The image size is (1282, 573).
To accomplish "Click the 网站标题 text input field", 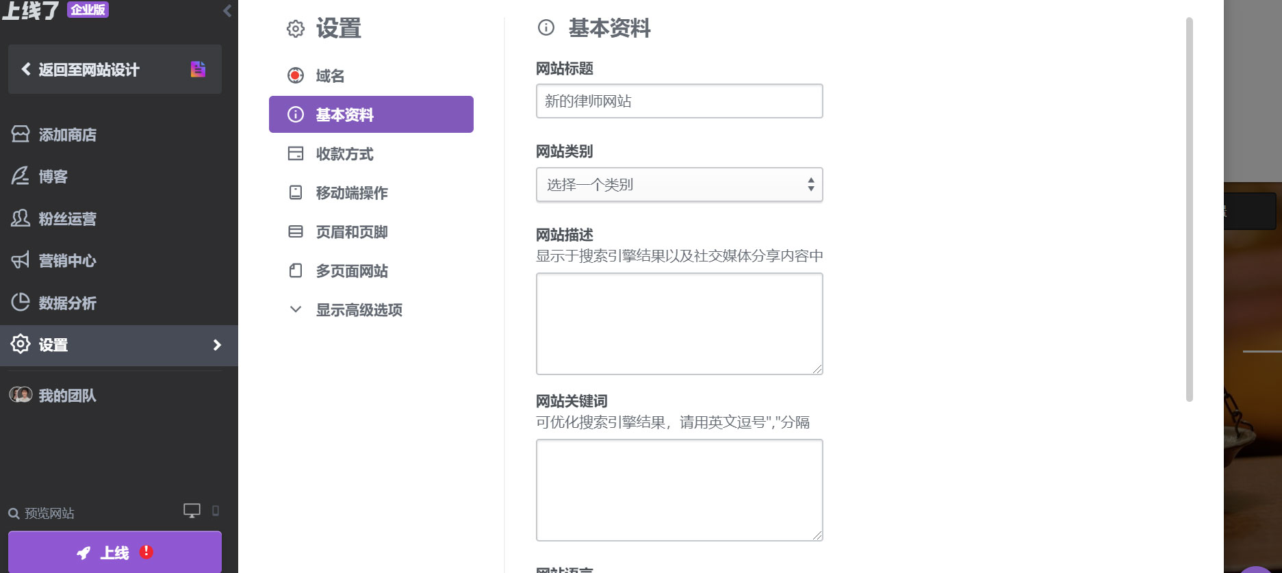I will 679,101.
